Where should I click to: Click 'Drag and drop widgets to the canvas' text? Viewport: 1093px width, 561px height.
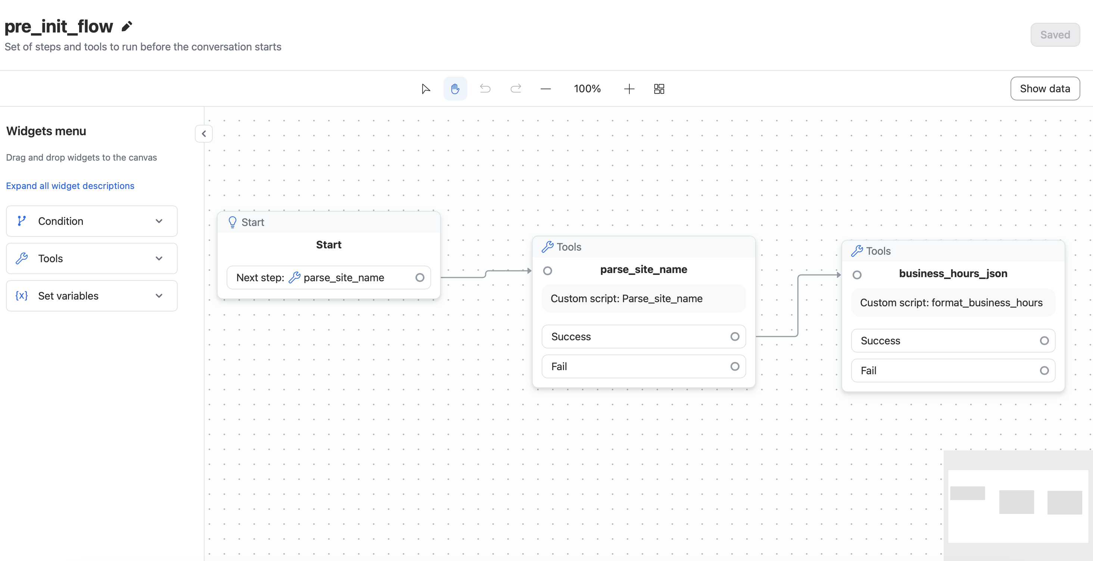pos(81,158)
